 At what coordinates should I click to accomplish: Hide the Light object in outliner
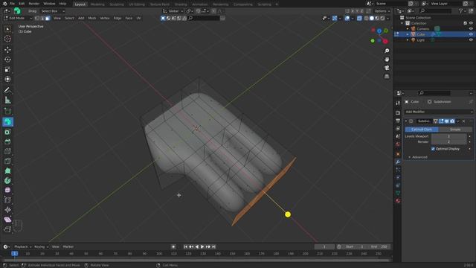click(x=471, y=39)
